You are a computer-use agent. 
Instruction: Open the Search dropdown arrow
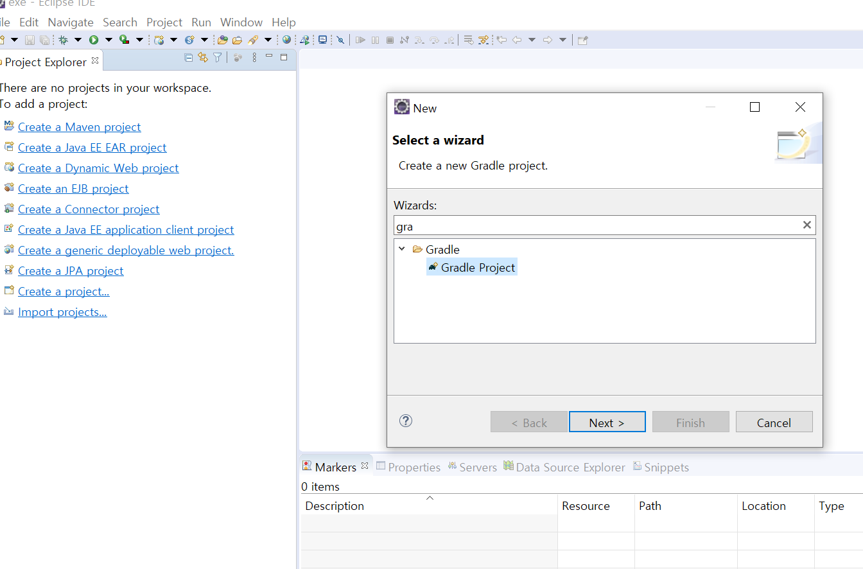tap(268, 40)
